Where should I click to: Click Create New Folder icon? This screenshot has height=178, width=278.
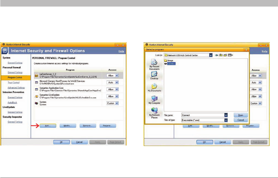pos(225,55)
